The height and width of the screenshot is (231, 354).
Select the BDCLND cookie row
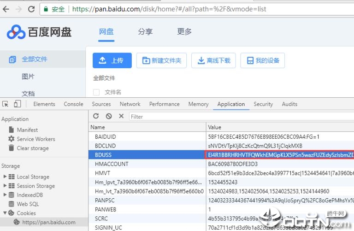221,146
